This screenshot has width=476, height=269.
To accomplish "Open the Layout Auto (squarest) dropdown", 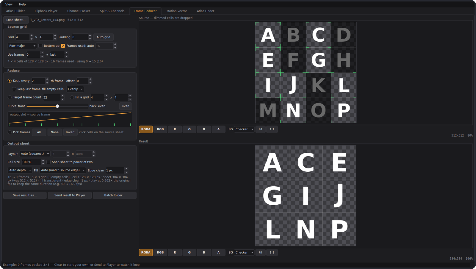I will point(35,154).
